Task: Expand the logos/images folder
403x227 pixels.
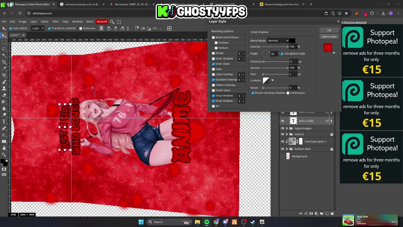Action: (x=287, y=128)
